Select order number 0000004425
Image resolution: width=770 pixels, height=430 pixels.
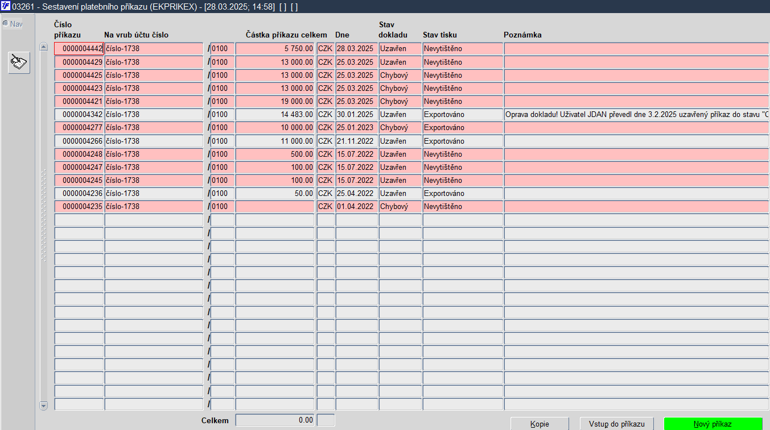coord(79,75)
